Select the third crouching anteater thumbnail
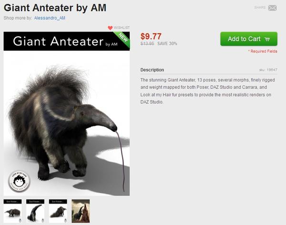This screenshot has width=286, height=225. [58, 211]
